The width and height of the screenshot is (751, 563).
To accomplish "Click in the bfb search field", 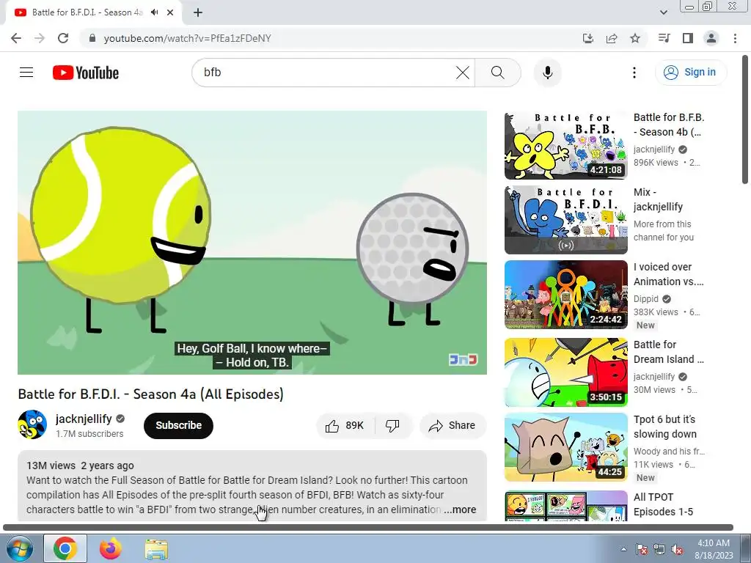I will click(326, 73).
